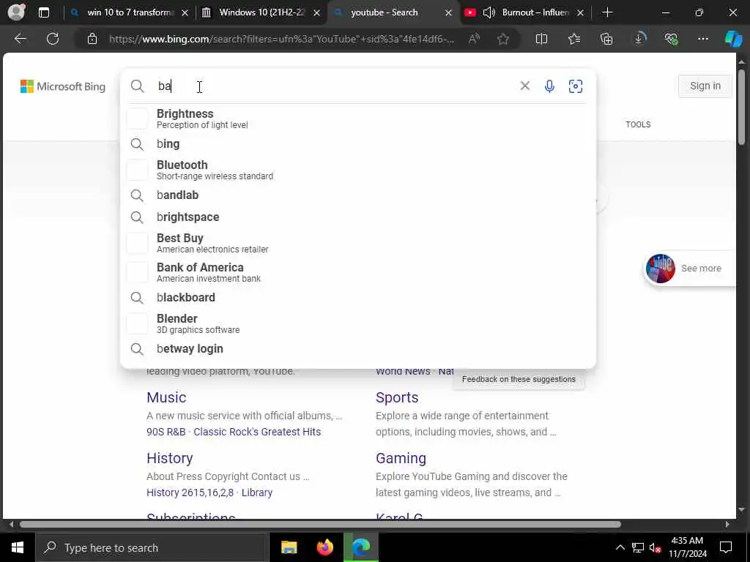Click the Windows 'Type here to search' box
Screen dimensions: 750x562
(152, 547)
